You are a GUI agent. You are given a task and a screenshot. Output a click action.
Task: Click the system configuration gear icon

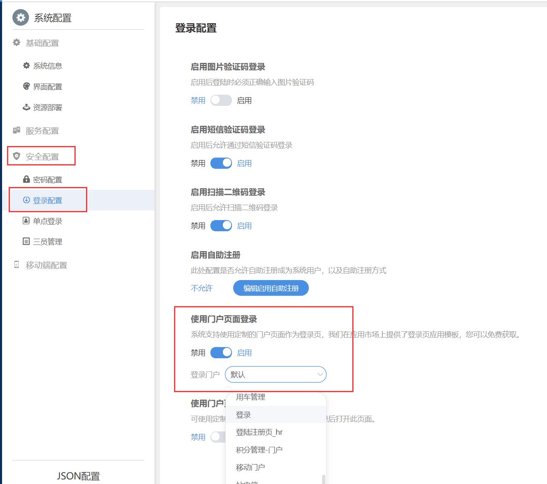tap(21, 18)
